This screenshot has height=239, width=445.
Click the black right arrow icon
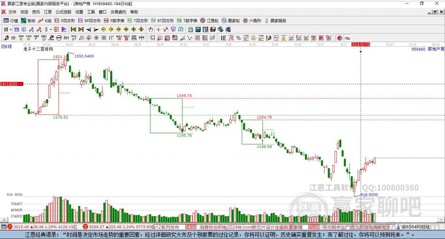point(96,29)
